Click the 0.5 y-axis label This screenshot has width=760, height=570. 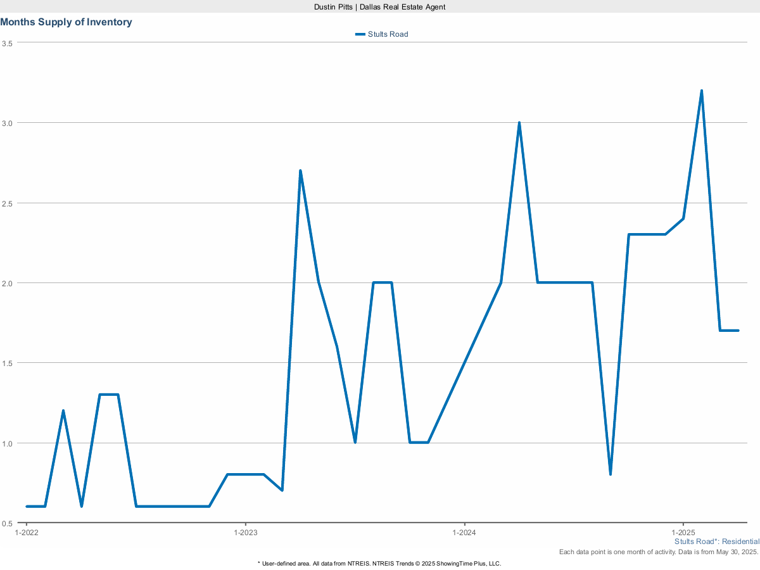[x=8, y=523]
